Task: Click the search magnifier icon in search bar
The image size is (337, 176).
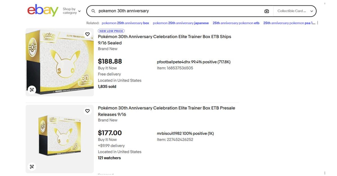Action: point(94,11)
